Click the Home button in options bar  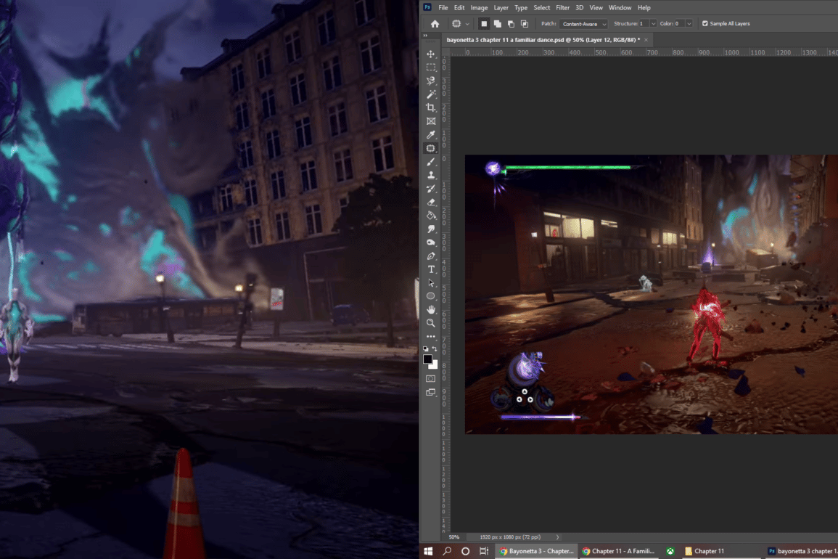coord(435,24)
